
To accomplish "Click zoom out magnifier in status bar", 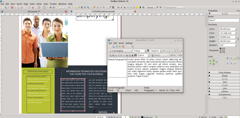I will coord(109,117).
